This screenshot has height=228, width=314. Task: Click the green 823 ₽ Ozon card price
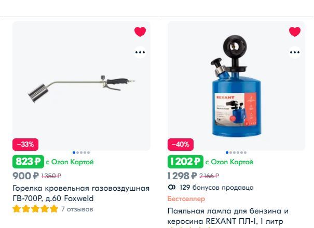[x=28, y=162]
